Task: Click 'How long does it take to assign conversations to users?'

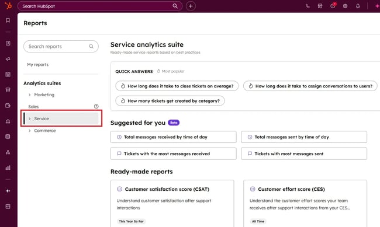Action: (310, 86)
